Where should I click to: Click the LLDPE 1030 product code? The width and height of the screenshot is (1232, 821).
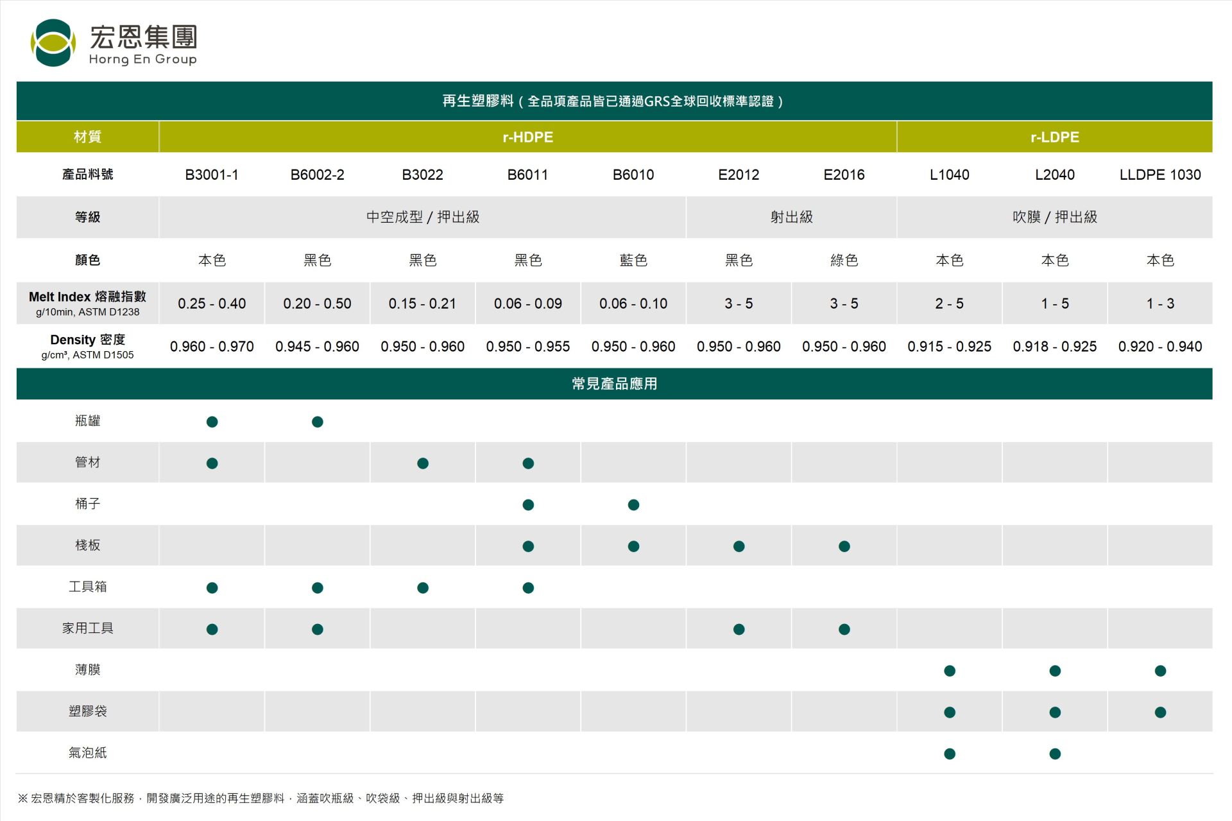(x=1159, y=175)
